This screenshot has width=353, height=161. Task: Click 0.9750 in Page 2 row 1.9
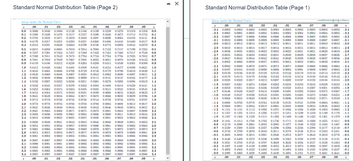(x=106, y=99)
